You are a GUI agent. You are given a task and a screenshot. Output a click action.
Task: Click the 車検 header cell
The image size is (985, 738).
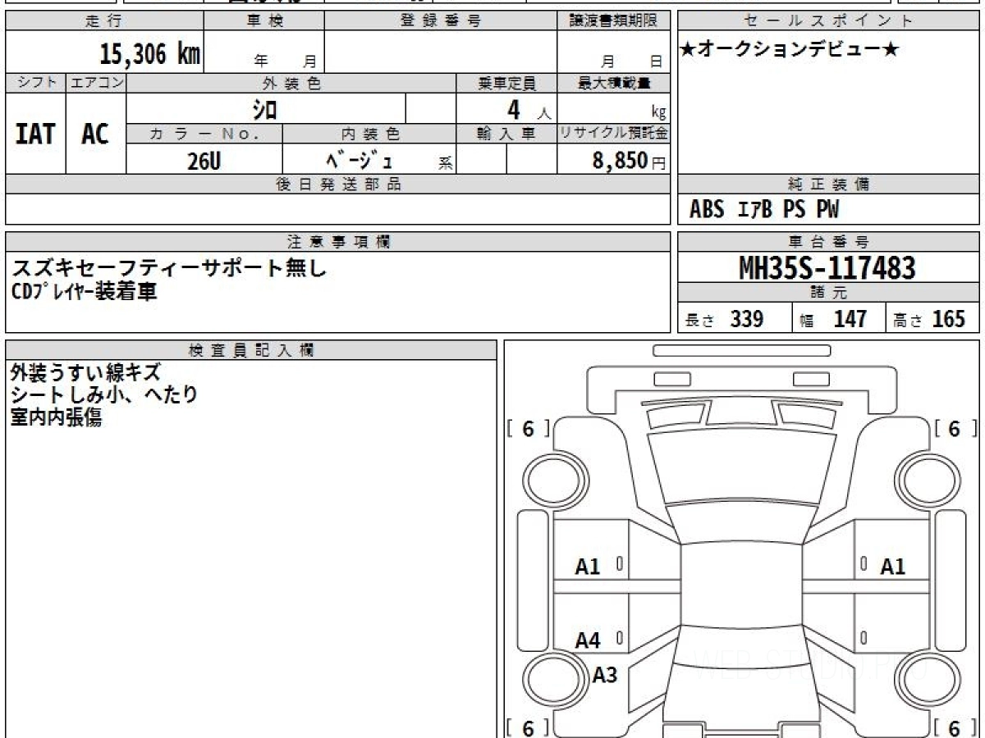(264, 21)
